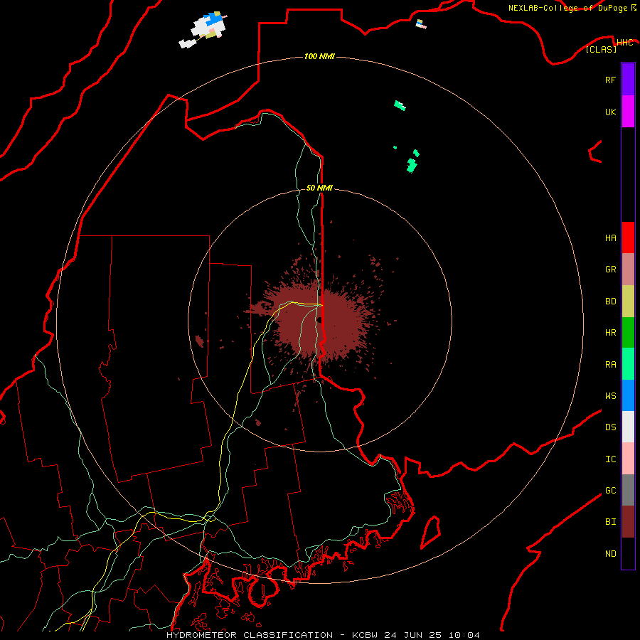Click the RF legend label
Viewport: 640px width, 640px height.
click(x=610, y=80)
